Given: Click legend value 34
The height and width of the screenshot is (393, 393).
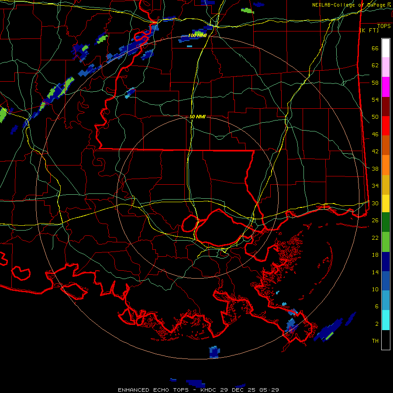Looking at the screenshot, I should click(x=375, y=186).
